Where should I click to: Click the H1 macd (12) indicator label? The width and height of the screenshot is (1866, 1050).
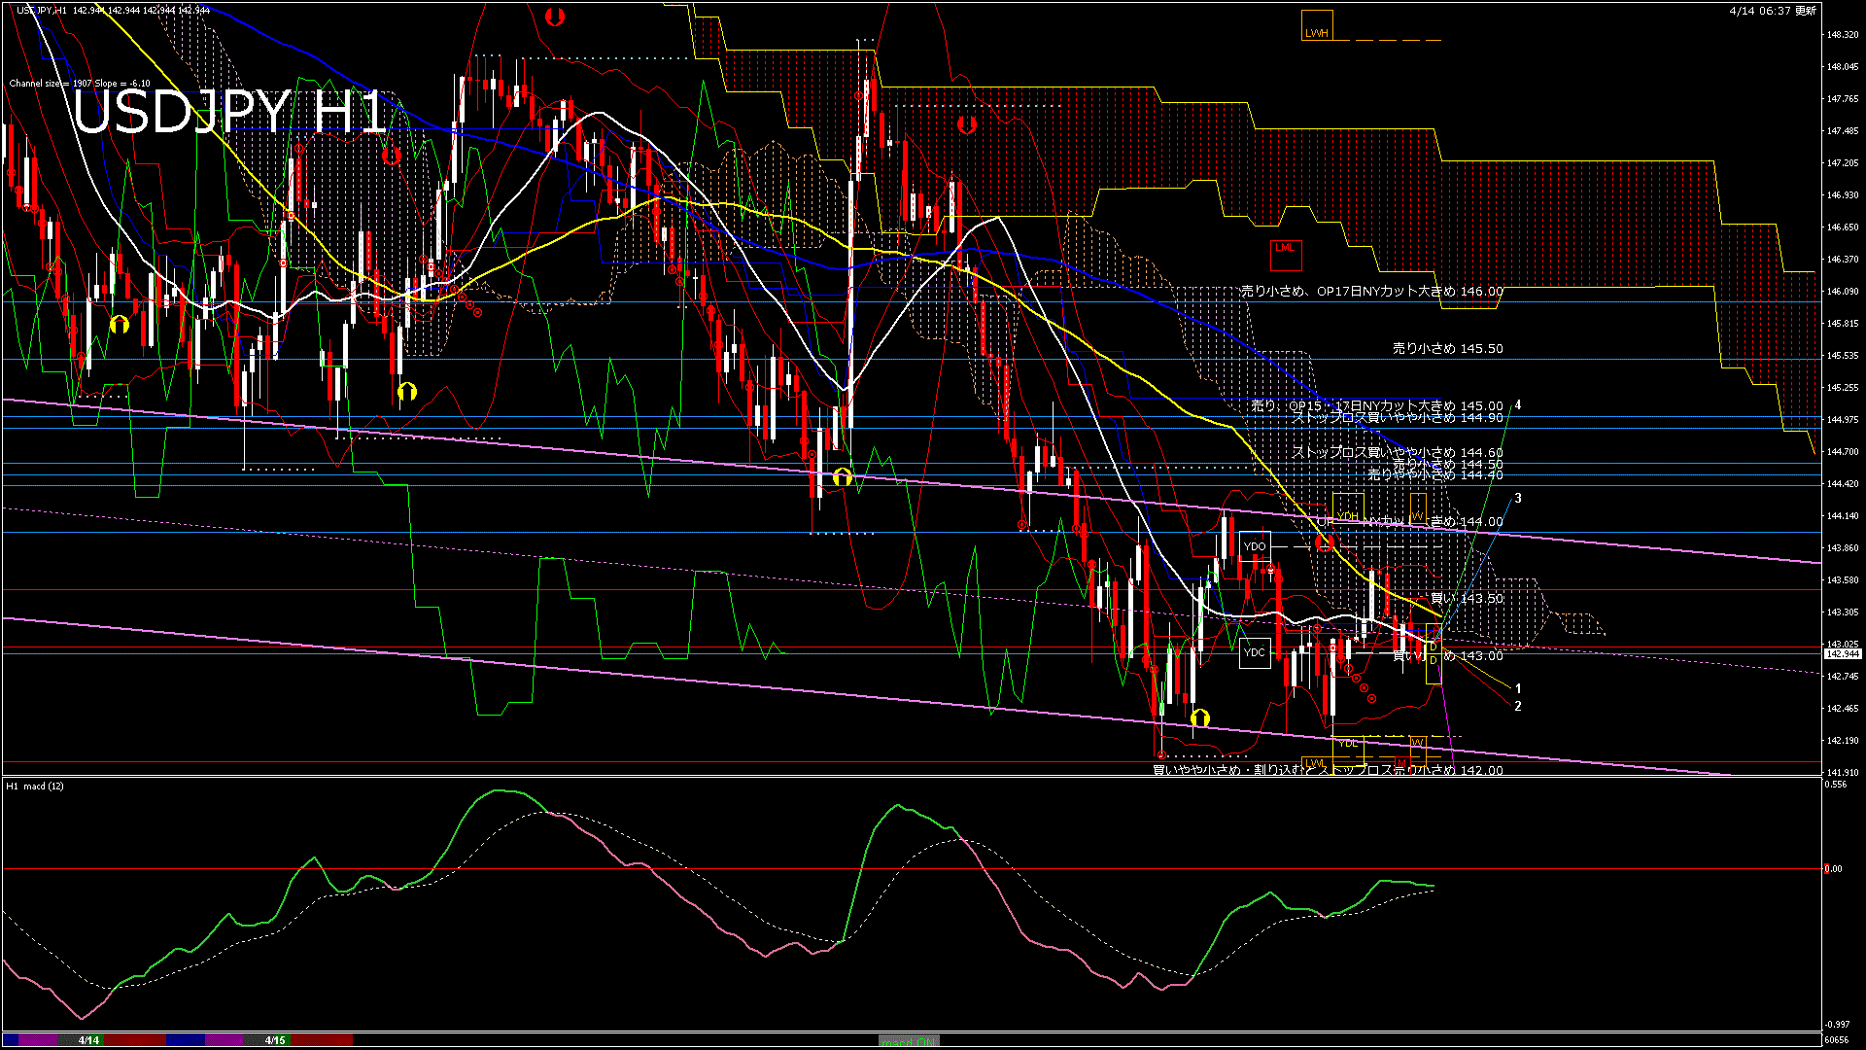[x=35, y=786]
